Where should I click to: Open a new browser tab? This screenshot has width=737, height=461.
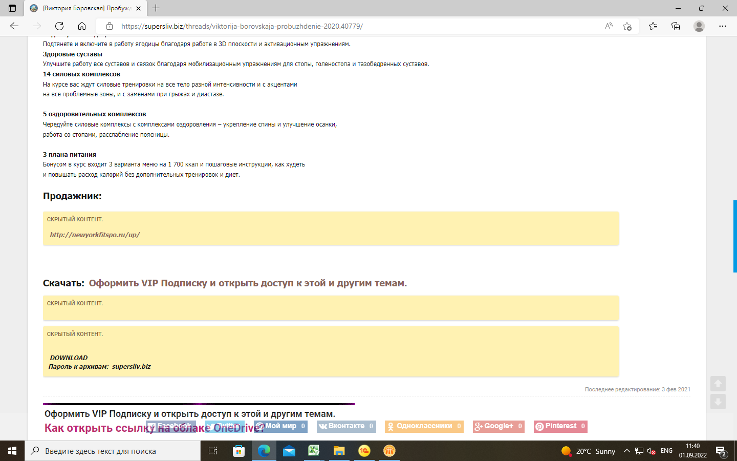[x=156, y=8]
